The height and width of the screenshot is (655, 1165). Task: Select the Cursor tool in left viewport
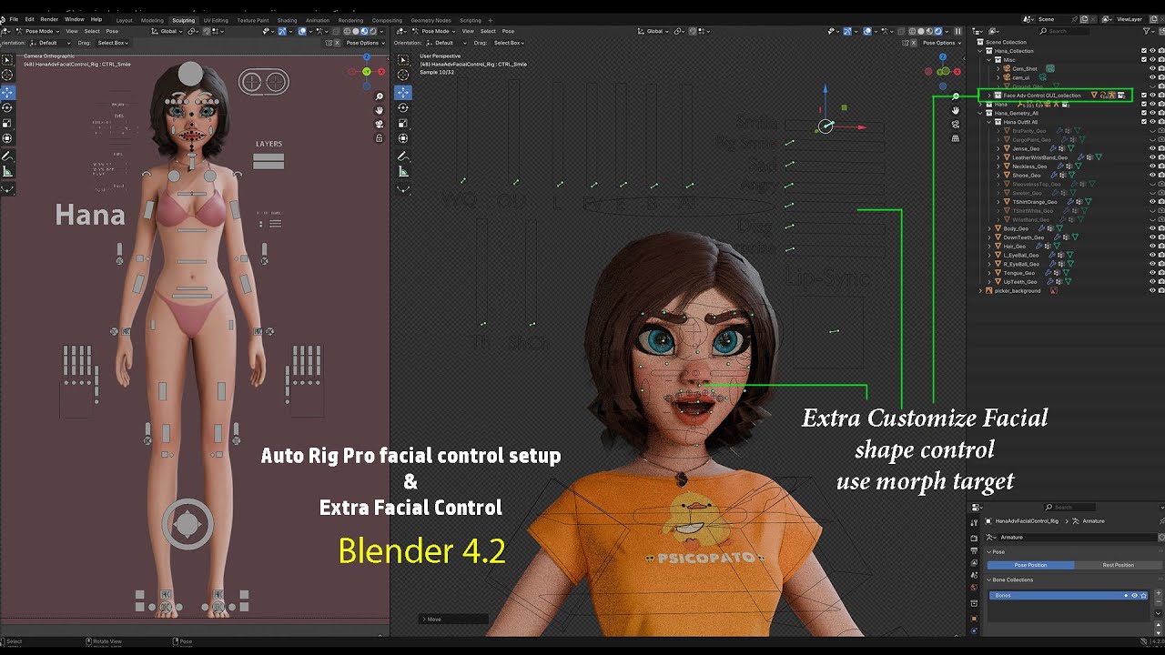click(7, 76)
